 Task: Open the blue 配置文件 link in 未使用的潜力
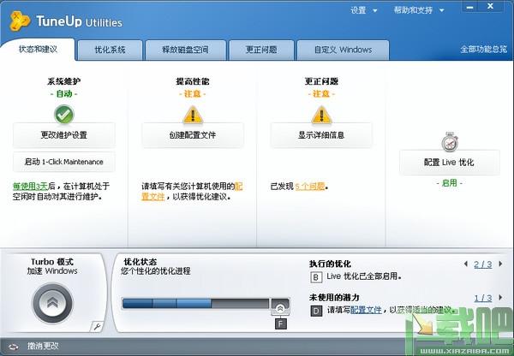pos(366,310)
